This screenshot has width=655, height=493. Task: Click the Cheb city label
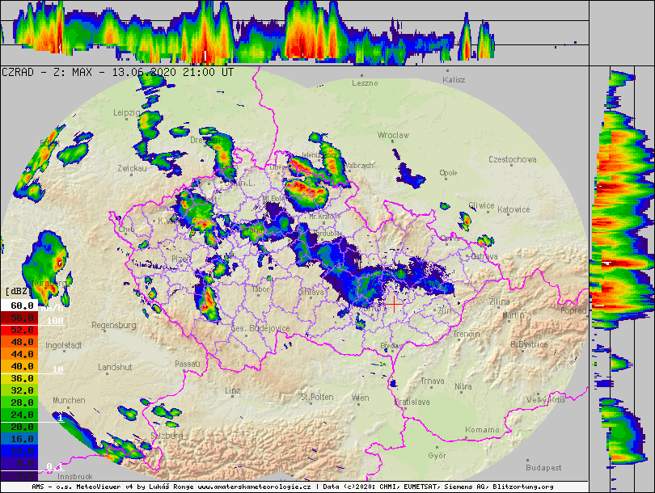point(126,230)
